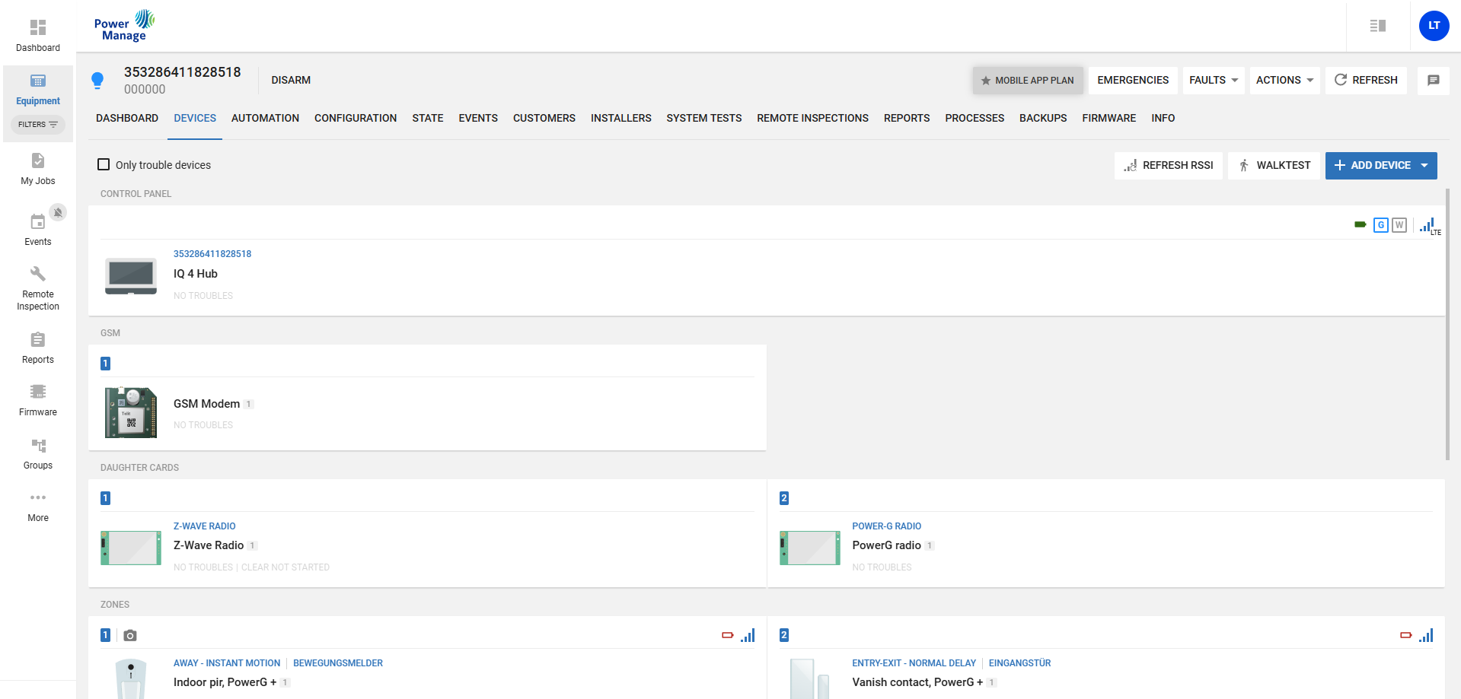This screenshot has height=699, width=1461.
Task: Click the LT user avatar
Action: [x=1434, y=26]
